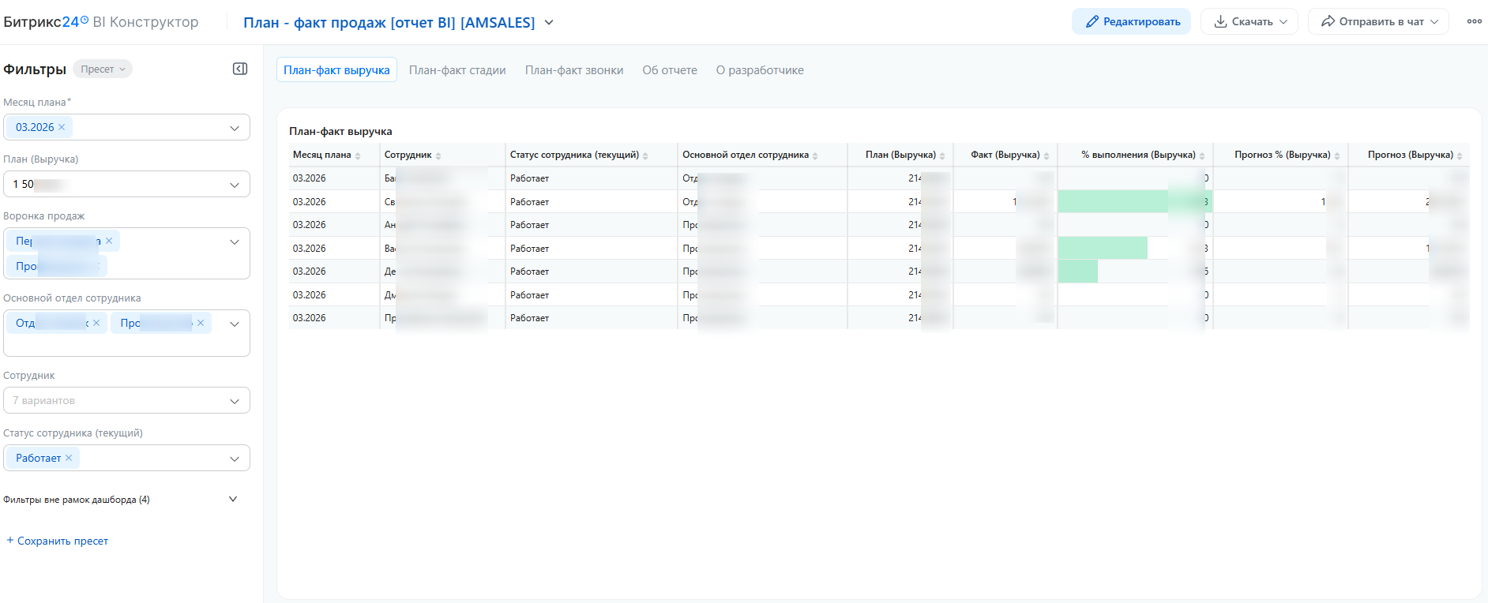Image resolution: width=1488 pixels, height=603 pixels.
Task: Sort by Сотрудник column sort icon
Action: (438, 156)
